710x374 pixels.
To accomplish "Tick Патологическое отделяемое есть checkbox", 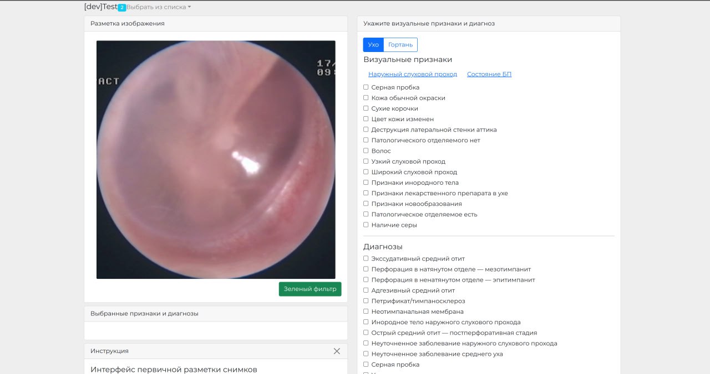I will coord(366,214).
